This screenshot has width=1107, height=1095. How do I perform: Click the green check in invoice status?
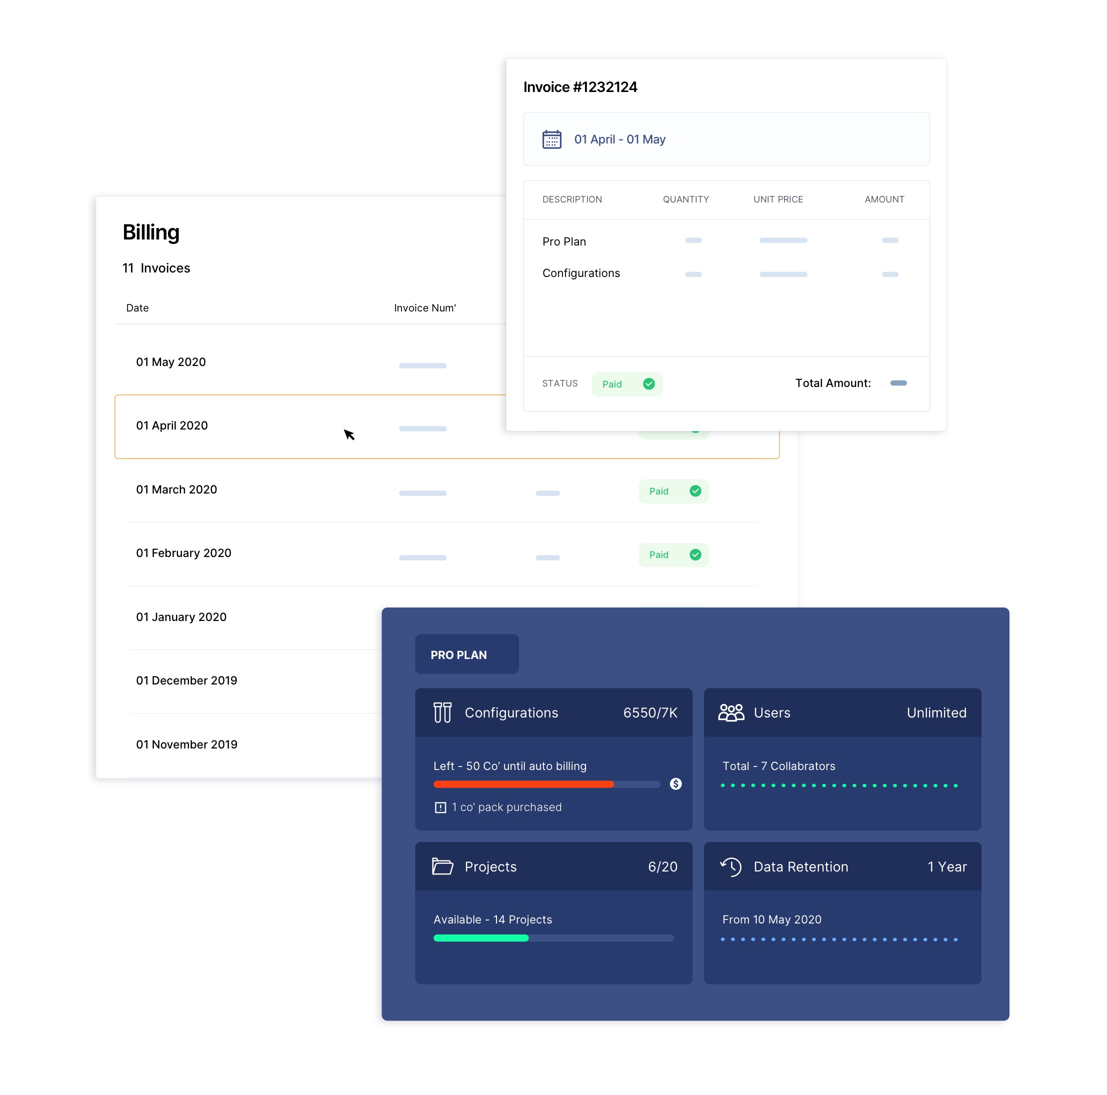(649, 384)
